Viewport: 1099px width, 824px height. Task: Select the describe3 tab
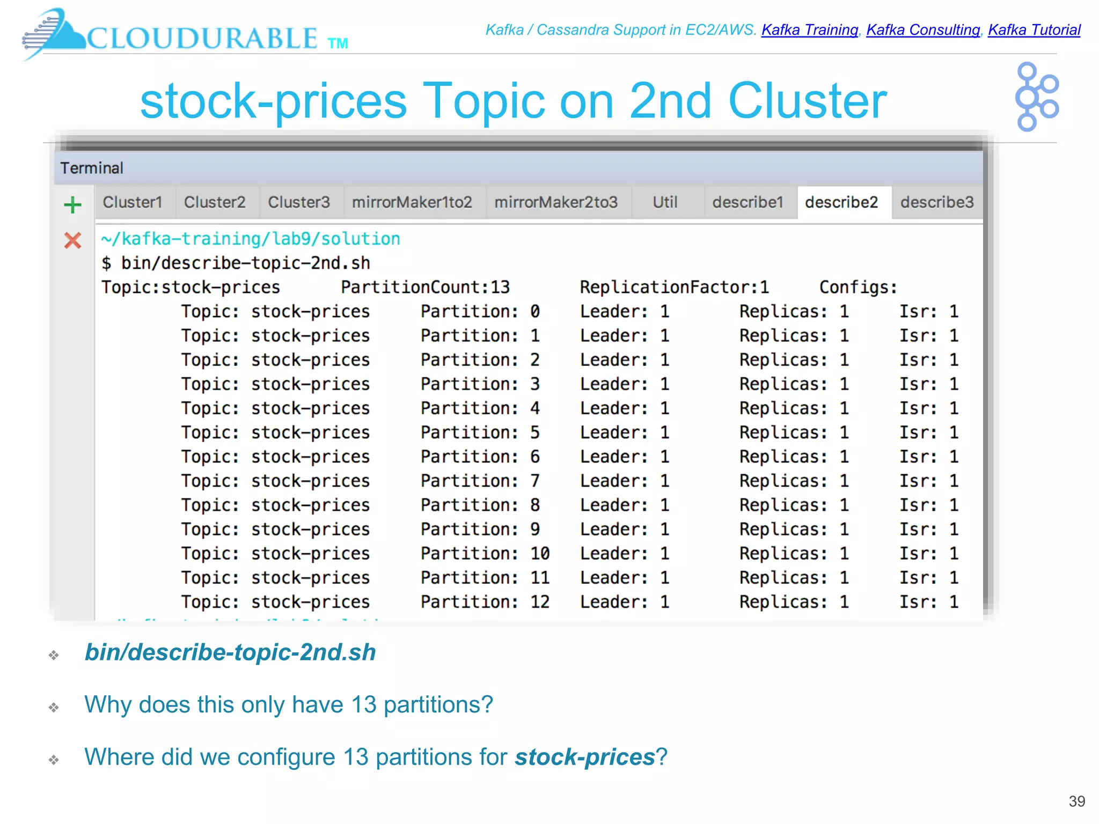937,202
